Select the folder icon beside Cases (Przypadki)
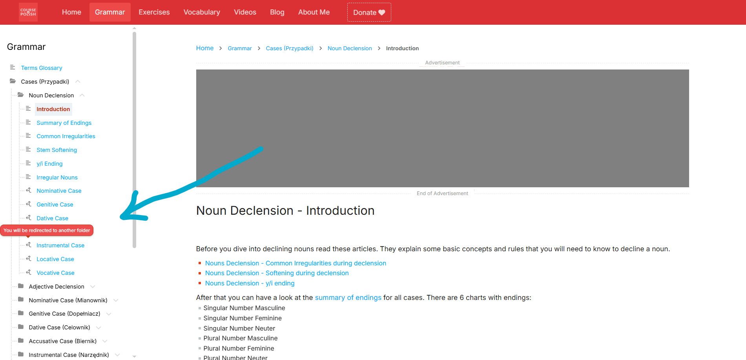746x360 pixels. pos(12,81)
